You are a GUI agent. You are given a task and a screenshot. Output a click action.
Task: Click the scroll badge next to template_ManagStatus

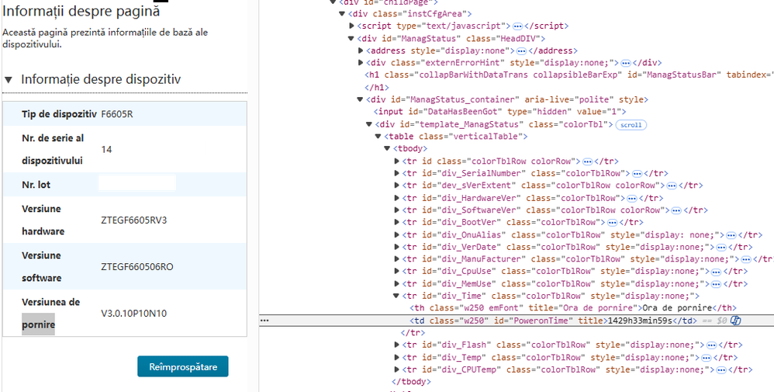[631, 124]
